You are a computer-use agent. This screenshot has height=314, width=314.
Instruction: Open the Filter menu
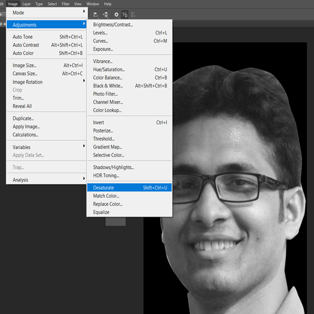tap(66, 4)
